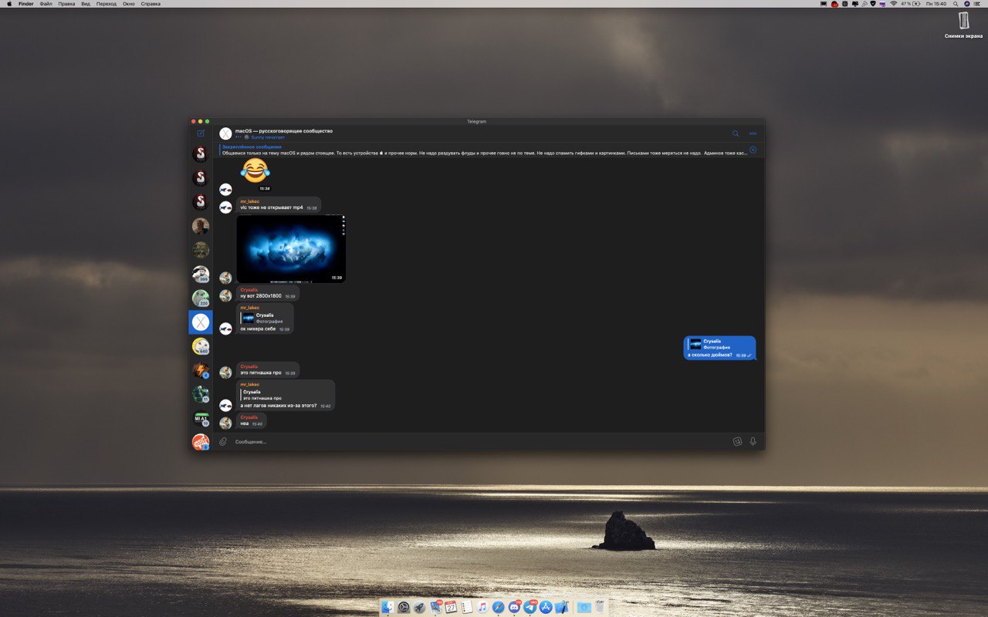Open the sidebar chat with badge 11

point(201,394)
